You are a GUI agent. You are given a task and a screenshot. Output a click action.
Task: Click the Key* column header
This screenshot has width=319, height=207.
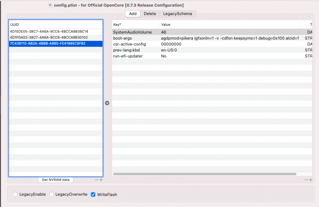click(136, 25)
